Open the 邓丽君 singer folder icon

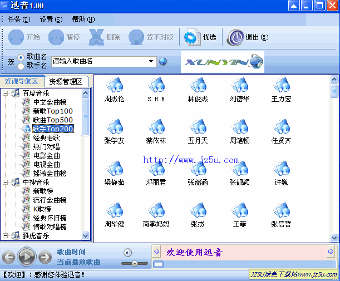tap(156, 169)
